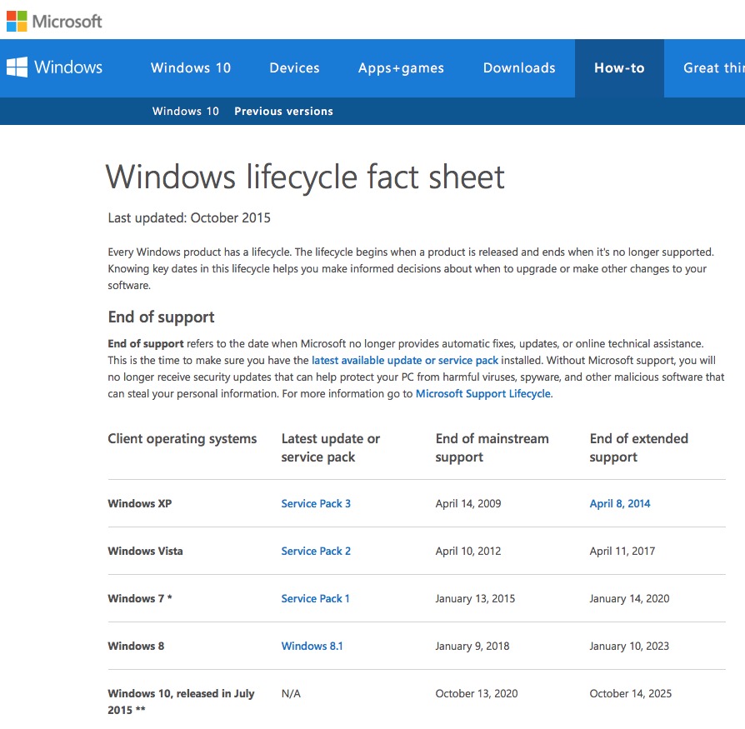
Task: Click the Client operating systems column header
Action: coord(182,438)
